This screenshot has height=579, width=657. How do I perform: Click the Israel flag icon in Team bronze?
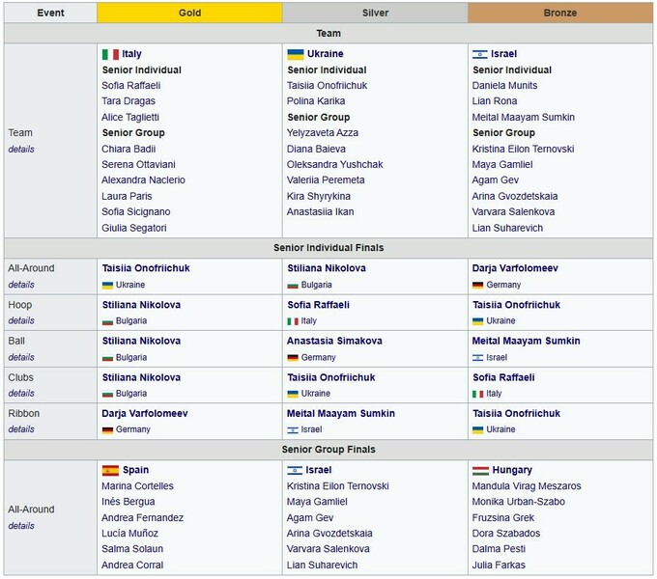[x=480, y=54]
